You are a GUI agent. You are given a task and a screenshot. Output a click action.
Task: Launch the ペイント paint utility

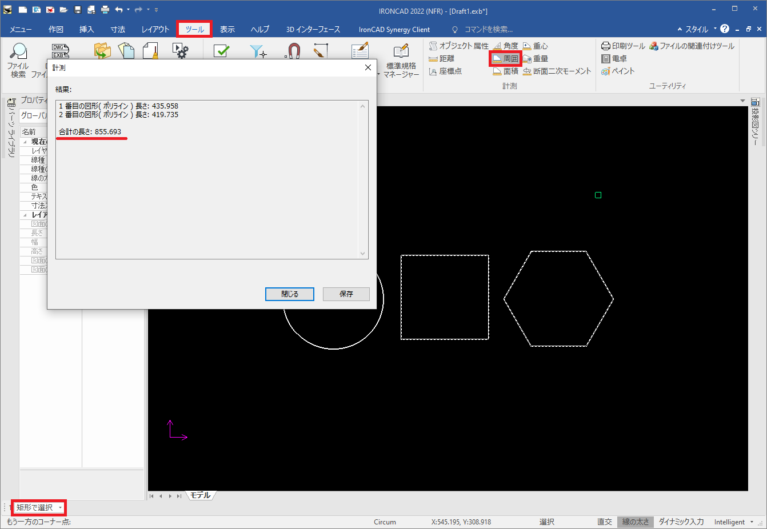(x=618, y=71)
